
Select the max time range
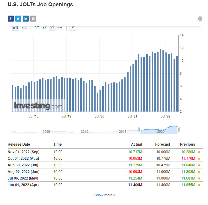[60, 28]
